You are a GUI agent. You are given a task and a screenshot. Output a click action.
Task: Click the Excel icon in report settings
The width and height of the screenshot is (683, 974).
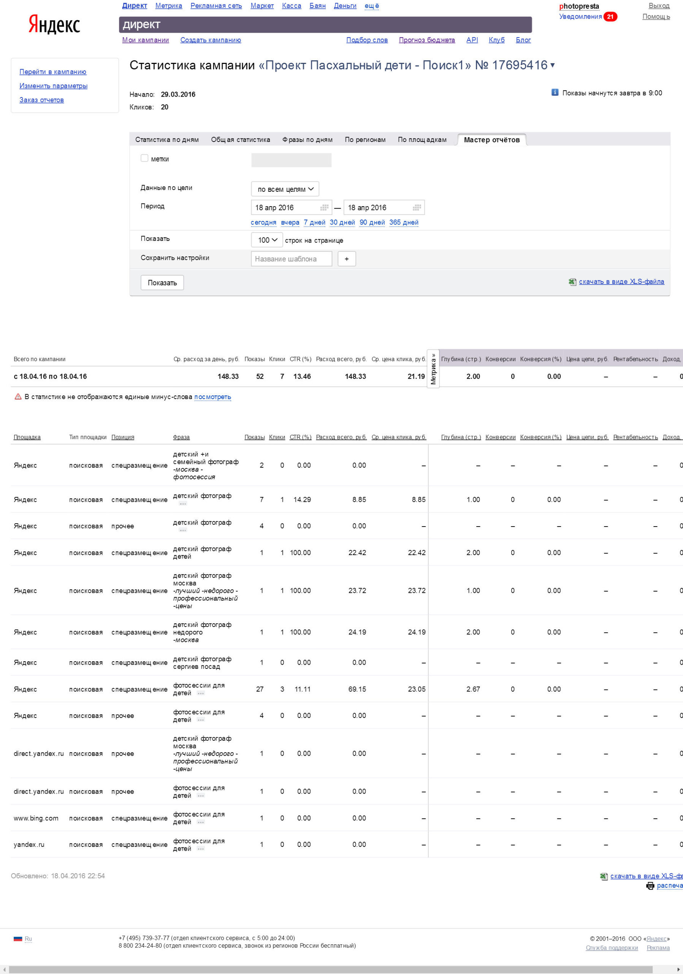(572, 282)
